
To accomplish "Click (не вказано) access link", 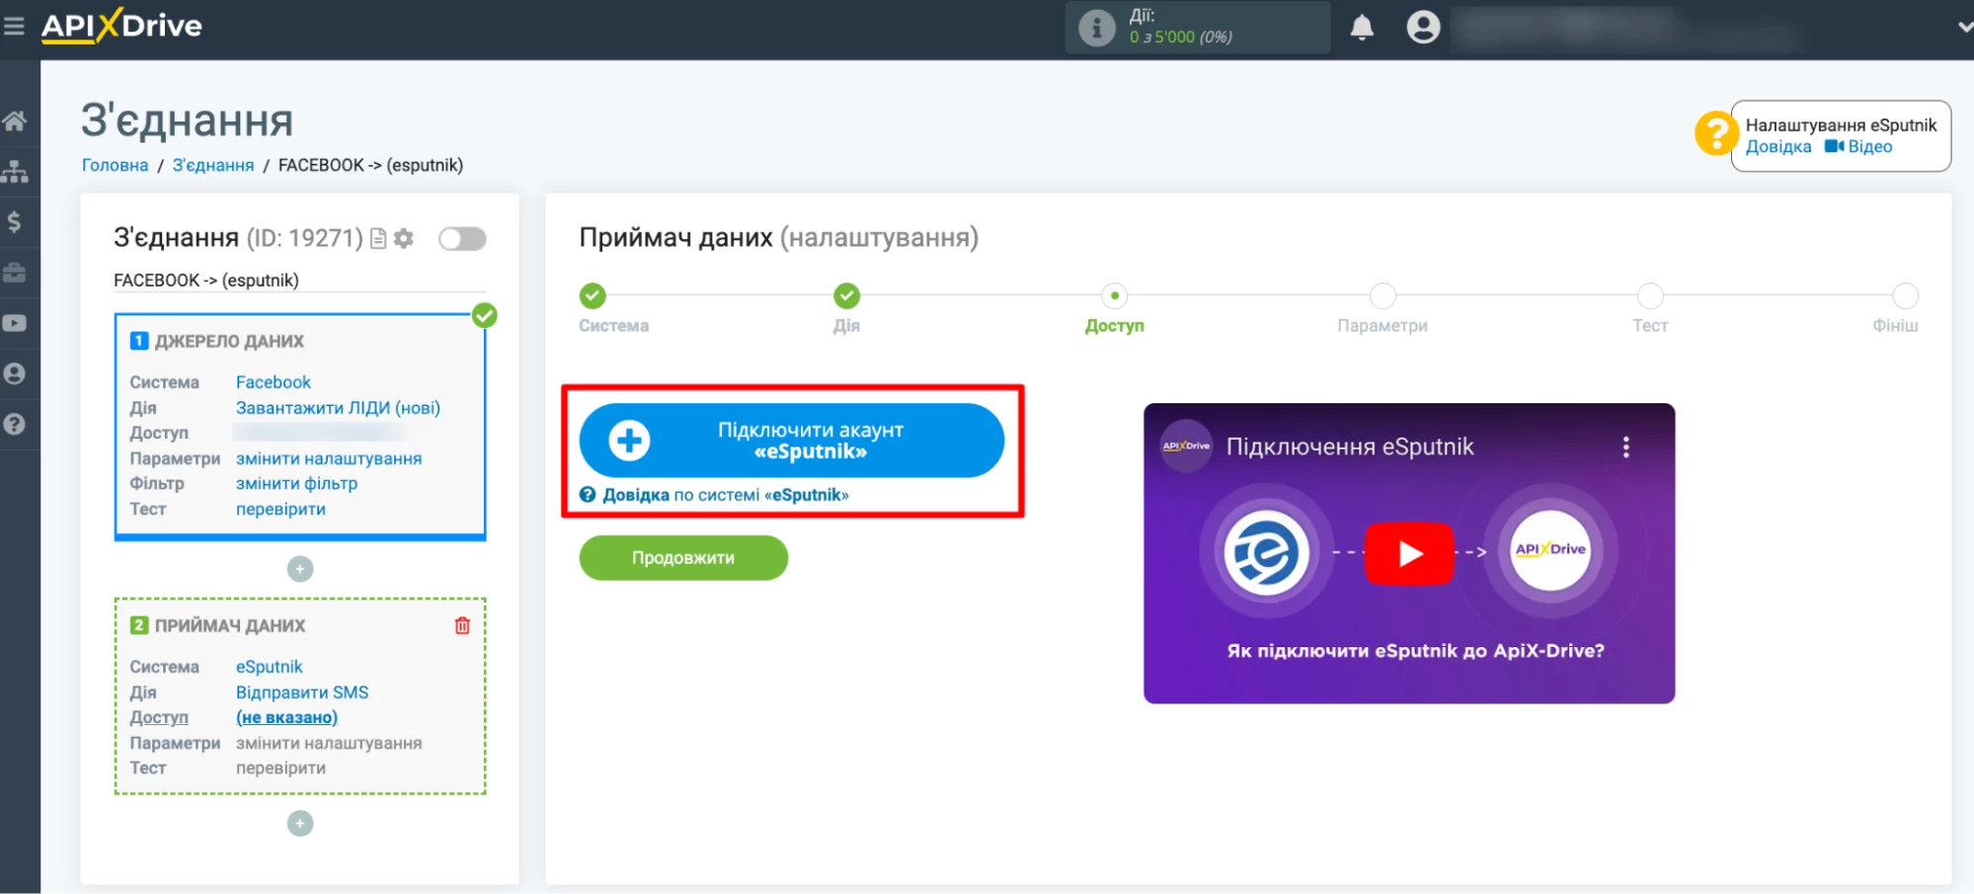I will click(x=286, y=717).
